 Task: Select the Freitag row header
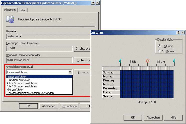(x=111, y=92)
